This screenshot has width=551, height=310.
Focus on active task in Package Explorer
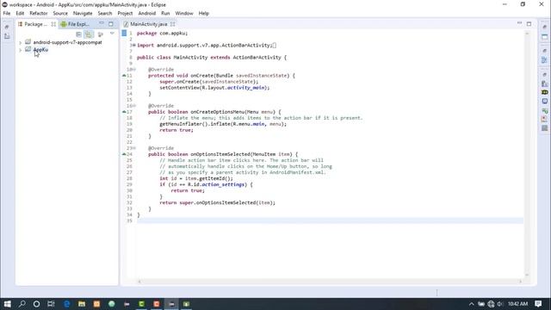[101, 34]
